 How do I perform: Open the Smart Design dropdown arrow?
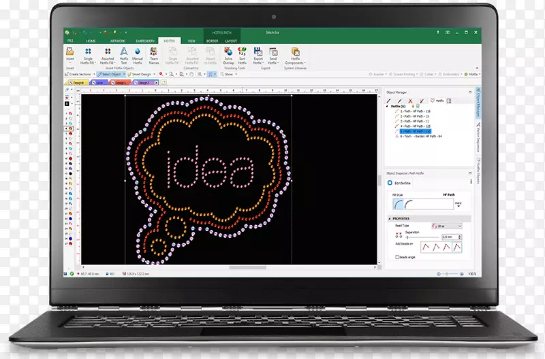[154, 74]
